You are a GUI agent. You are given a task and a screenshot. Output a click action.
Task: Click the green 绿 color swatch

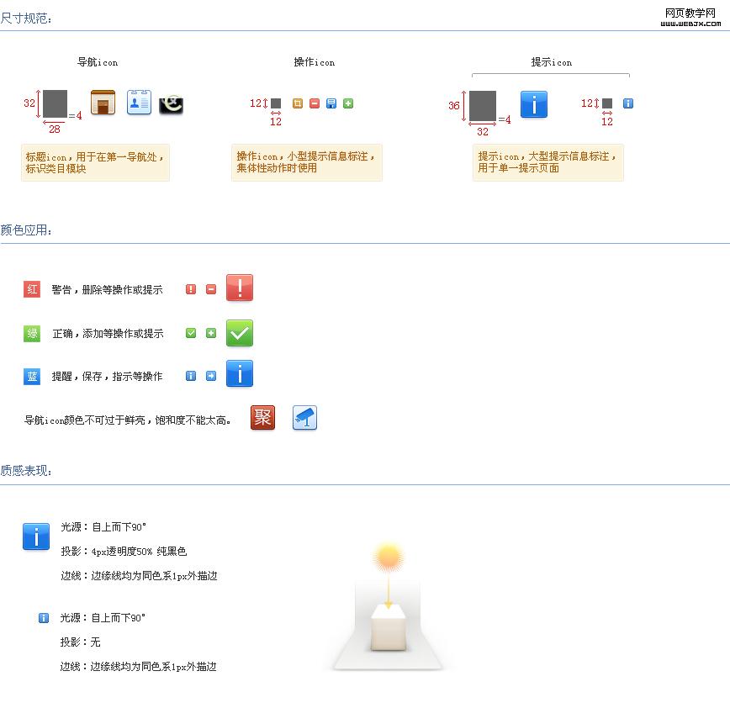32,334
